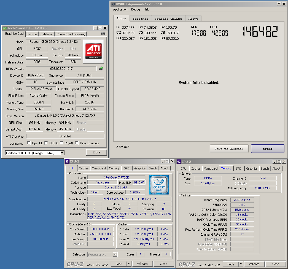The height and width of the screenshot is (269, 288).
Task: Open SPD tab in right CPU-Z window
Action: pyautogui.click(x=239, y=168)
